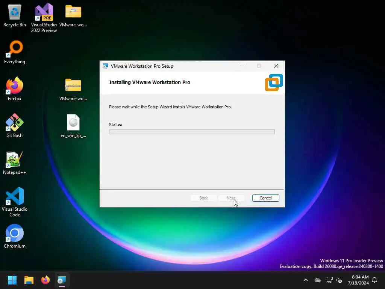This screenshot has height=289, width=385.
Task: Select the zipped VMware-wo... archive icon
Action: 73,89
